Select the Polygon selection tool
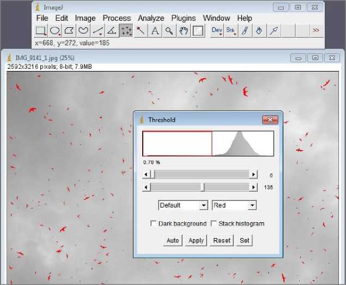346x285 pixels. (69, 31)
